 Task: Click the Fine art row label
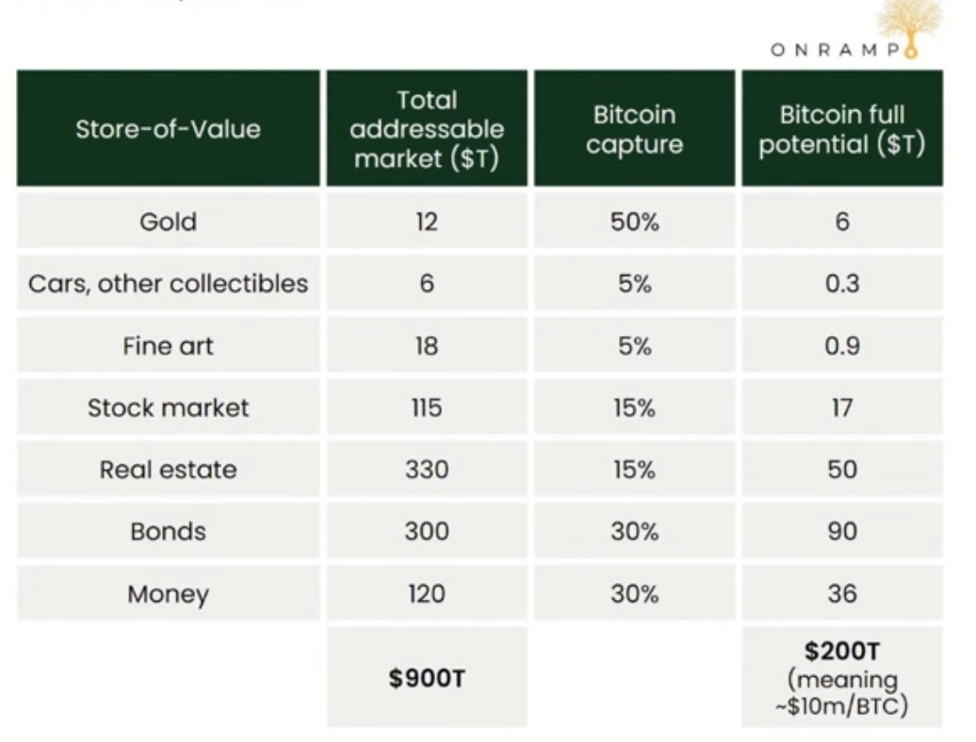point(168,346)
